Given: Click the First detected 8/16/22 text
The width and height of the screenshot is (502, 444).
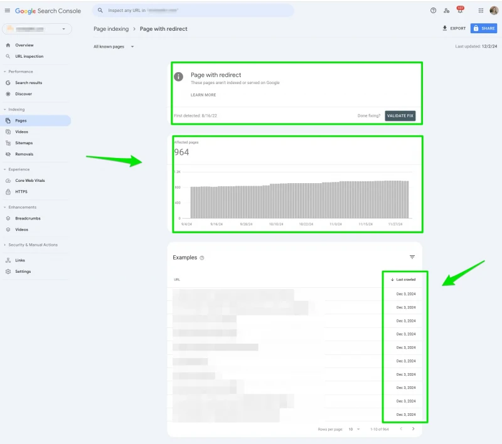Looking at the screenshot, I should coord(195,116).
